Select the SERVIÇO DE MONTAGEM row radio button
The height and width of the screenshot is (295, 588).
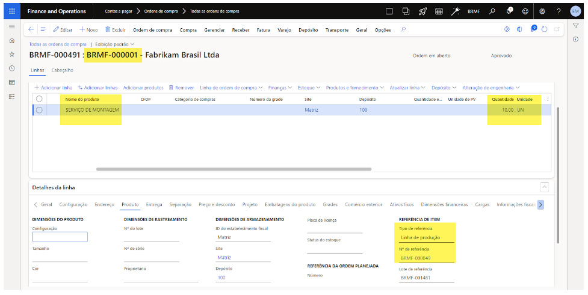(x=39, y=110)
